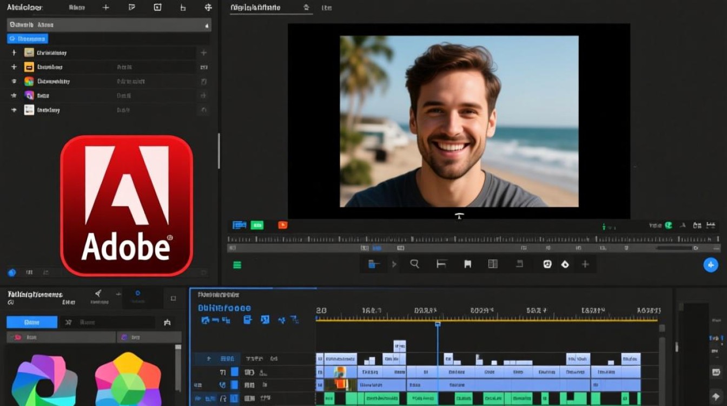Click the gray plus button below the preview

585,264
